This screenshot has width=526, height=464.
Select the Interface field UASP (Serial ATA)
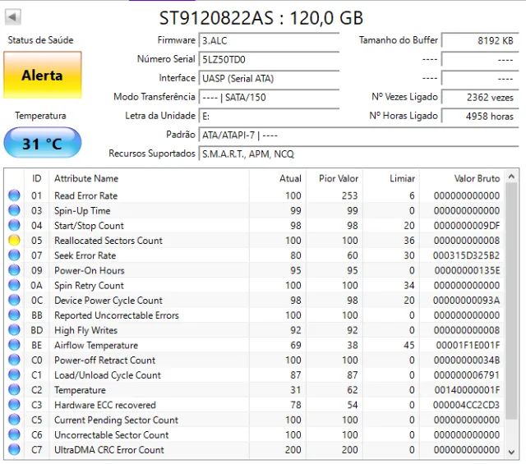point(269,78)
